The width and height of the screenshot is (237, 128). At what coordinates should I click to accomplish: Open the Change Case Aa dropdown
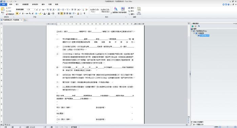(43, 9)
